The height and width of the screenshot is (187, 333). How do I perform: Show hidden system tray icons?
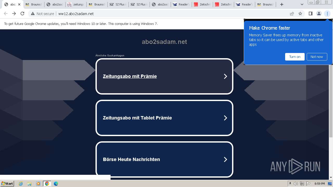290,184
